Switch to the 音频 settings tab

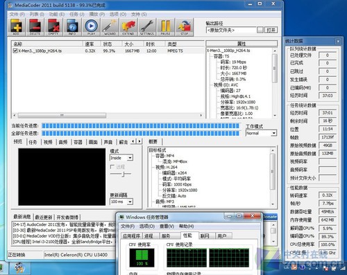click(x=63, y=142)
